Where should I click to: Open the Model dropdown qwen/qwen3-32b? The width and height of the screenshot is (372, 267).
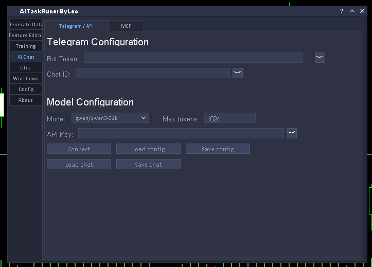coord(110,118)
